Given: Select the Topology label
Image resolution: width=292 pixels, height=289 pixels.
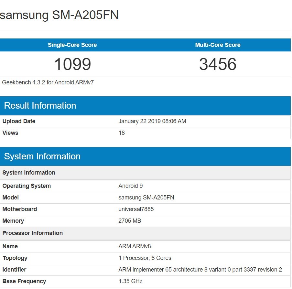Looking at the screenshot, I should pos(15,258).
